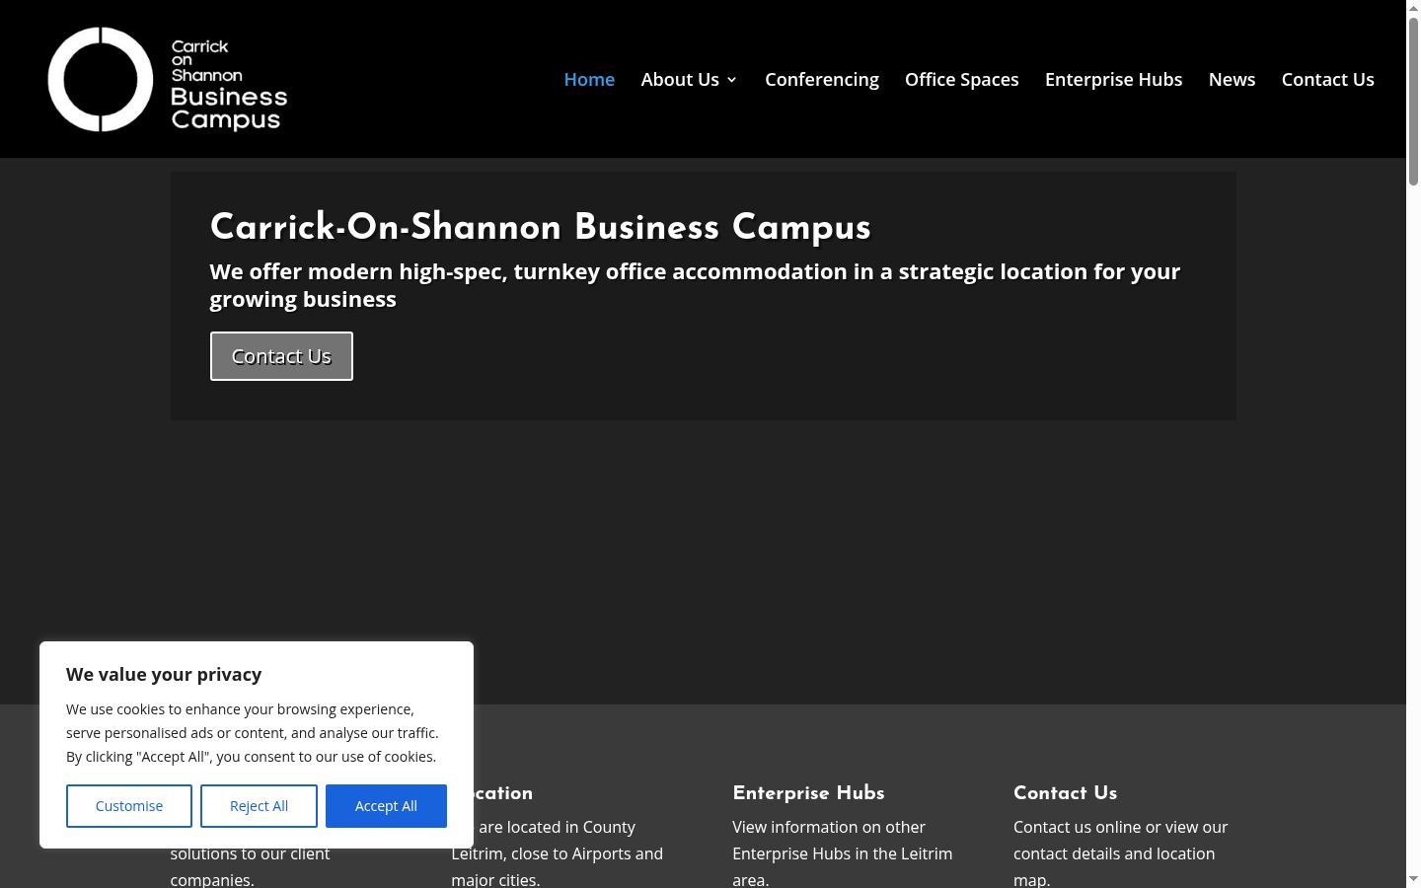1421x888 pixels.
Task: Click the scrollbar up arrow
Action: click(1413, 8)
